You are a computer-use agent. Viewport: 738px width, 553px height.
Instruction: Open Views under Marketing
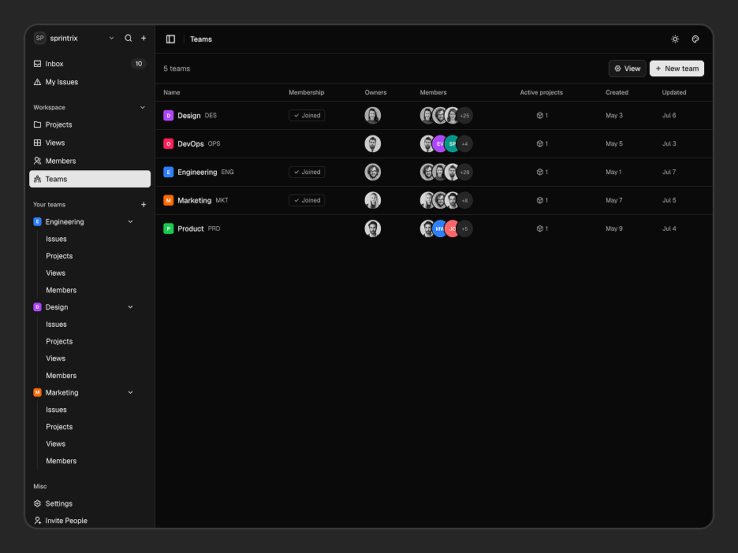point(55,444)
